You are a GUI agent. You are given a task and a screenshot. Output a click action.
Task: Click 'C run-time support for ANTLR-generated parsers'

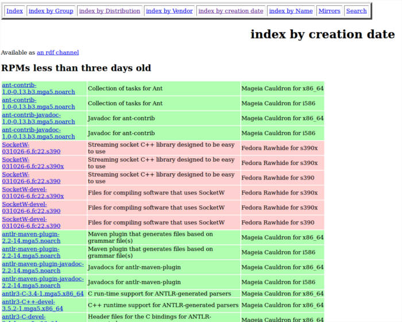point(160,294)
